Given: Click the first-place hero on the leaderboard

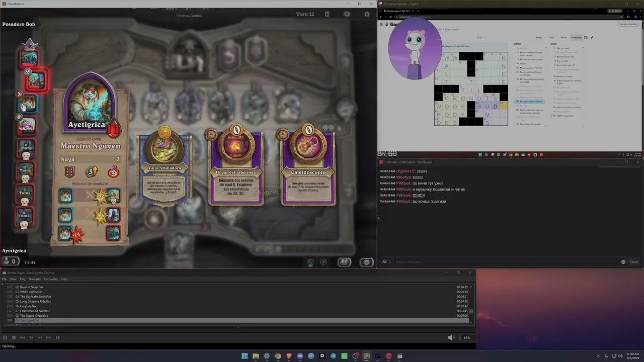Looking at the screenshot, I should click(29, 57).
